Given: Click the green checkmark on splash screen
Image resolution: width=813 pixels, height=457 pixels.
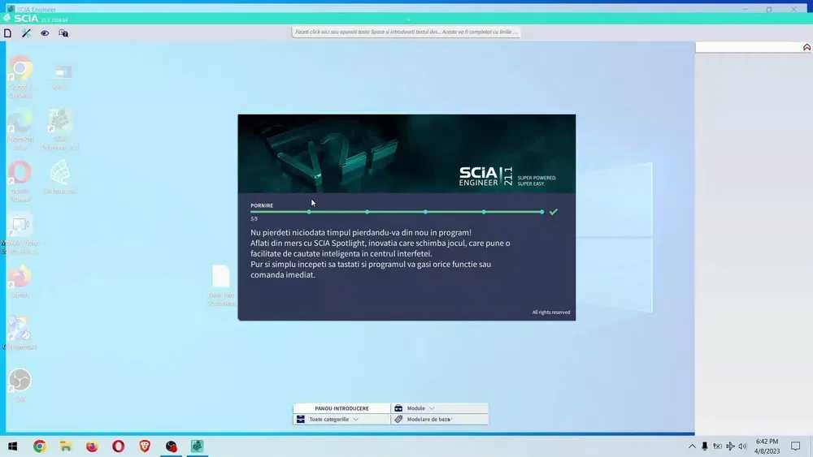Looking at the screenshot, I should point(553,212).
